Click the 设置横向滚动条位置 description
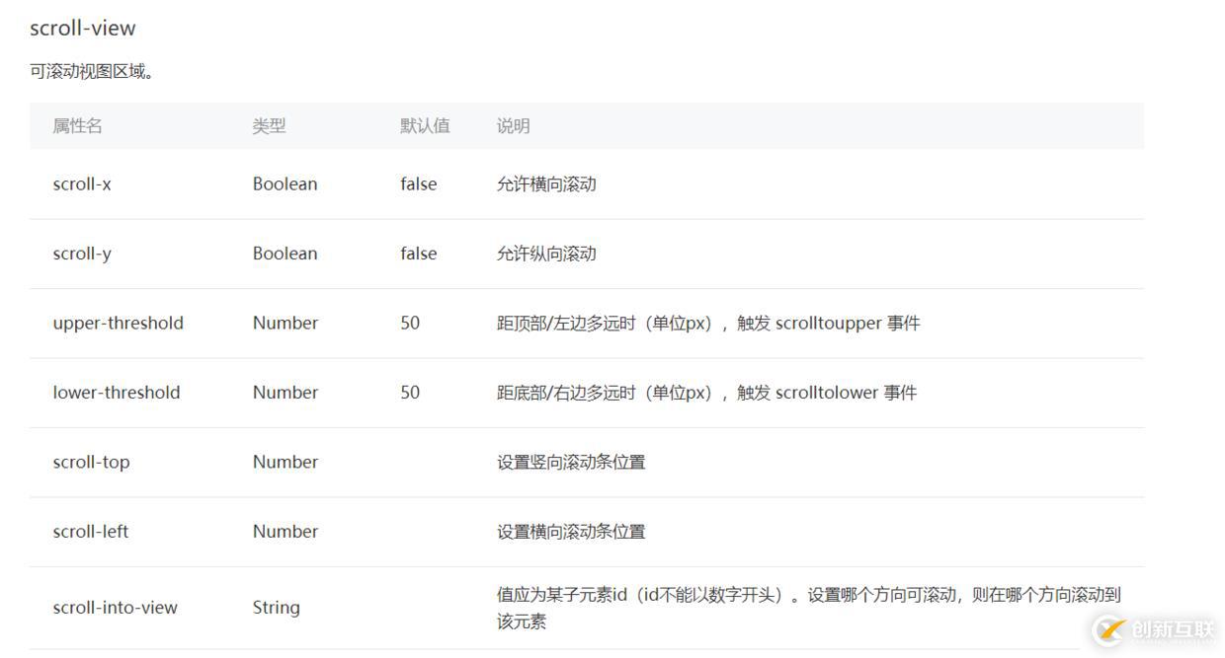Image resolution: width=1225 pixels, height=658 pixels. (571, 531)
